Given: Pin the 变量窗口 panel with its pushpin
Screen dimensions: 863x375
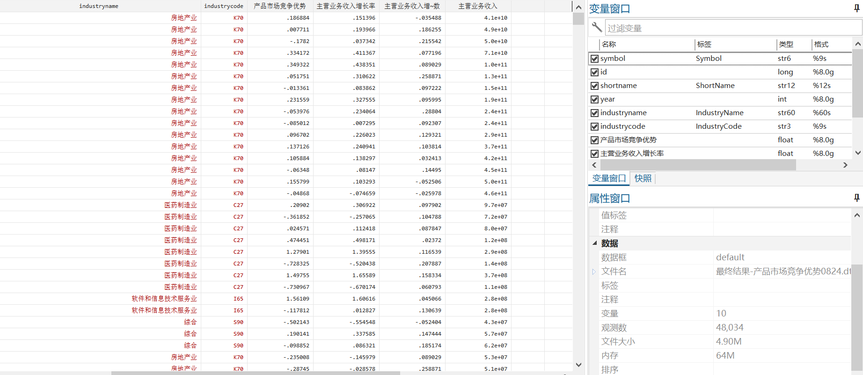Looking at the screenshot, I should (857, 8).
